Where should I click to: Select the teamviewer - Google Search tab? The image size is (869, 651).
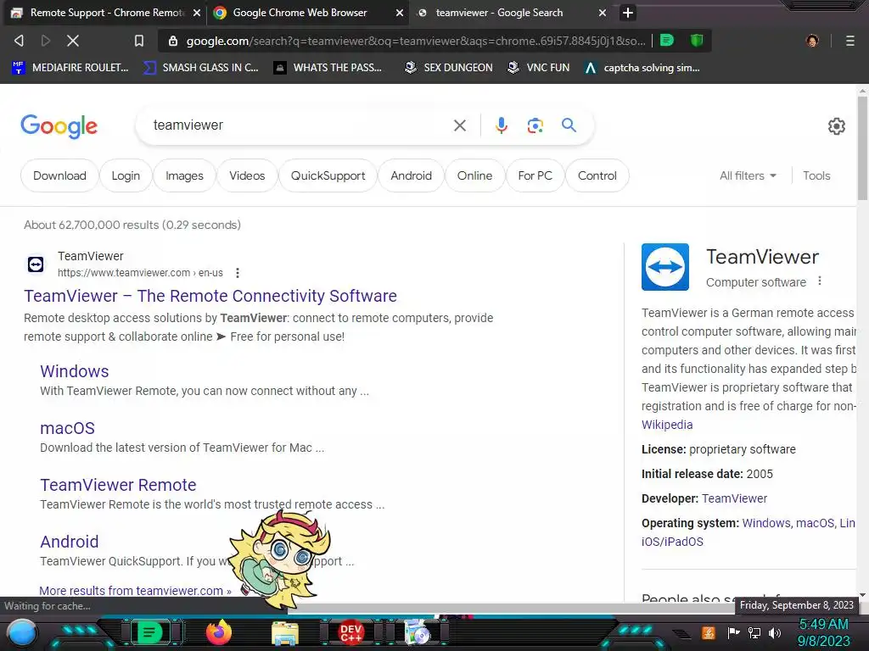pos(499,13)
